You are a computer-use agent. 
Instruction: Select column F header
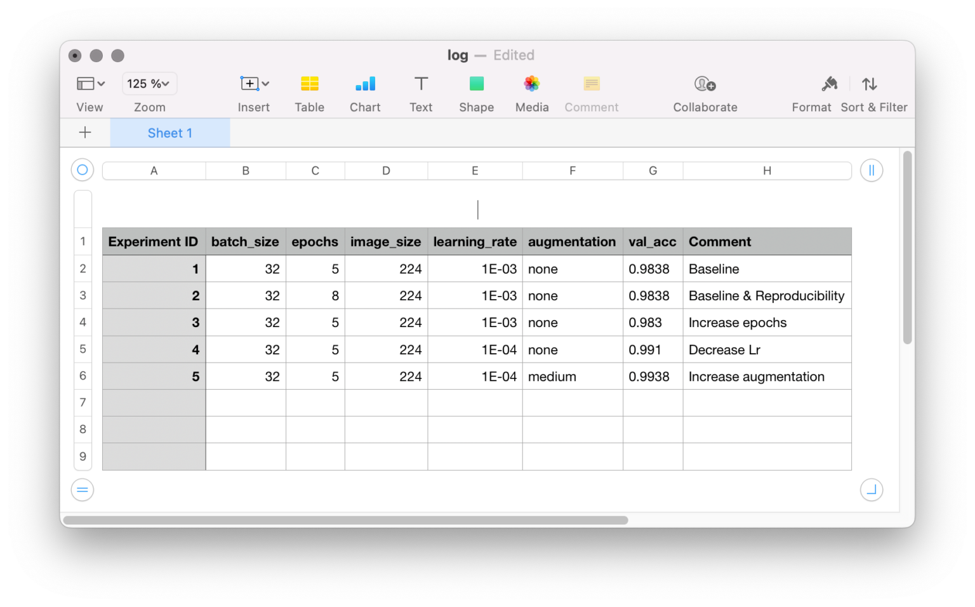[572, 170]
